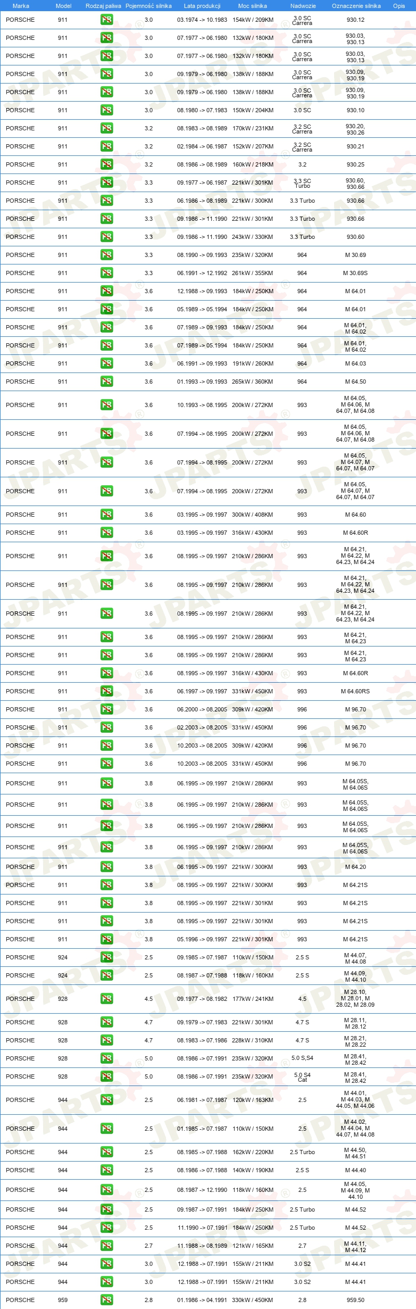Click the fuel icon in the 944 2.7 121kW row
The width and height of the screenshot is (416, 1309).
tap(106, 1246)
